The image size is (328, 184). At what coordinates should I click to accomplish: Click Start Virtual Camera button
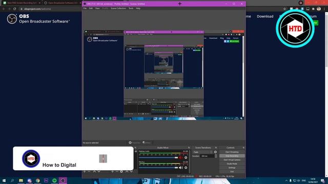(232, 160)
